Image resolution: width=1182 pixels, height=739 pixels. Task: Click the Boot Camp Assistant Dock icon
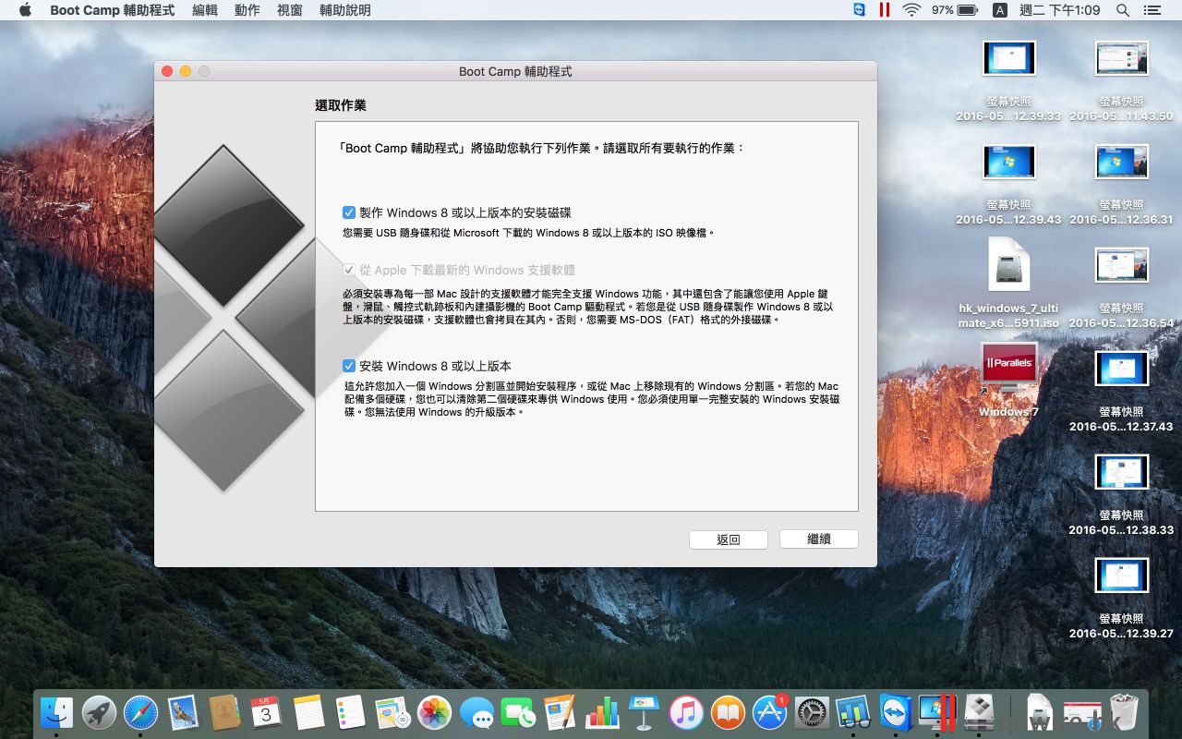(979, 713)
